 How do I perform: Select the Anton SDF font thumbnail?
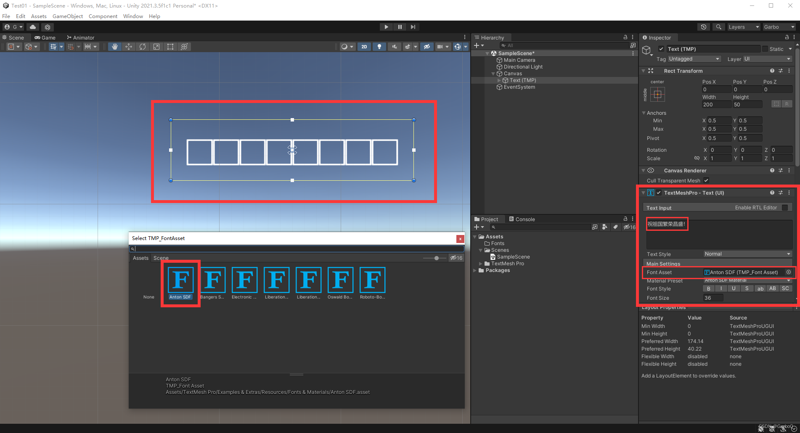(180, 279)
